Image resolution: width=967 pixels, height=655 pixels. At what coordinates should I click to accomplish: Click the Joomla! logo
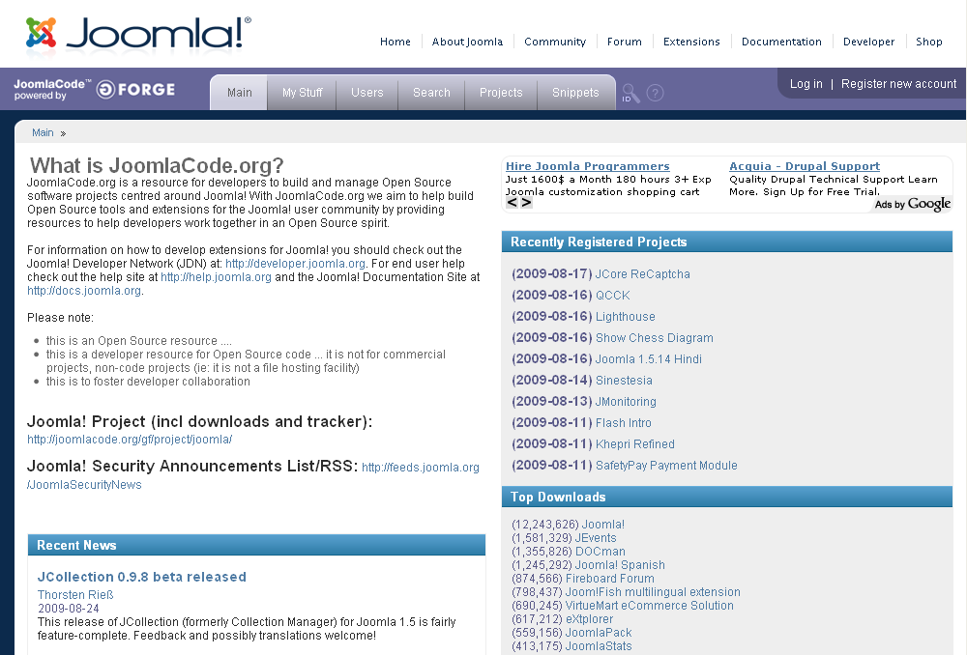[x=138, y=33]
